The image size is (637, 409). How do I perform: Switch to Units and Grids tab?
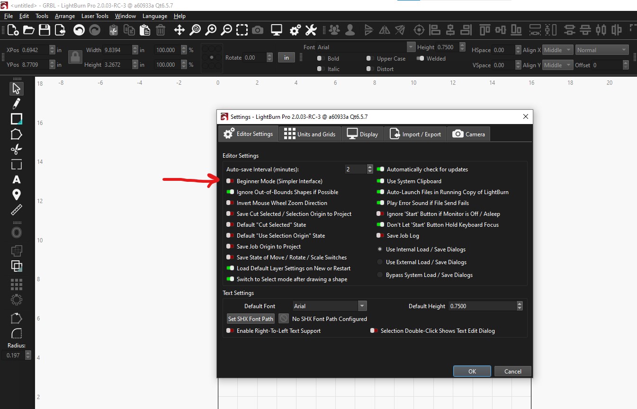click(310, 134)
